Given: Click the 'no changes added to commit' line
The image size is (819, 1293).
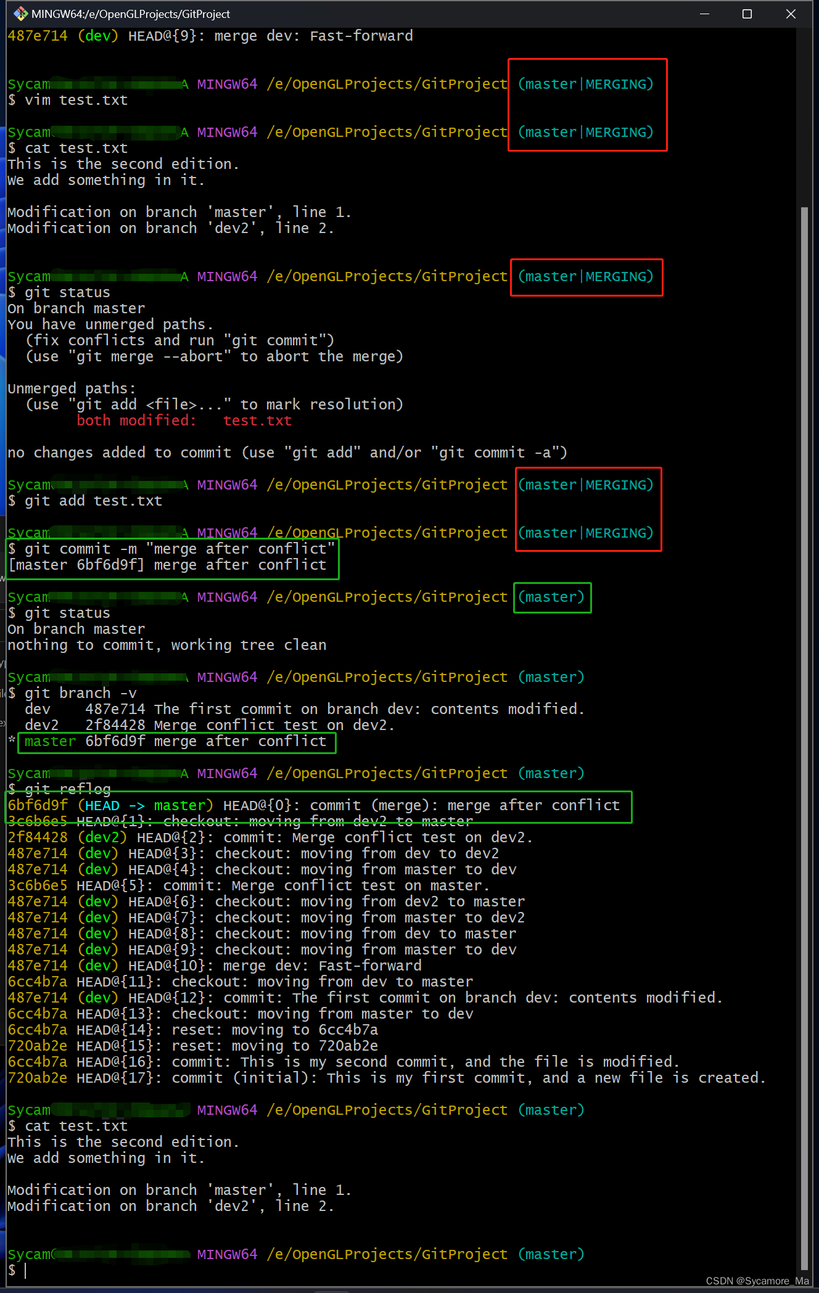Looking at the screenshot, I should (x=287, y=453).
